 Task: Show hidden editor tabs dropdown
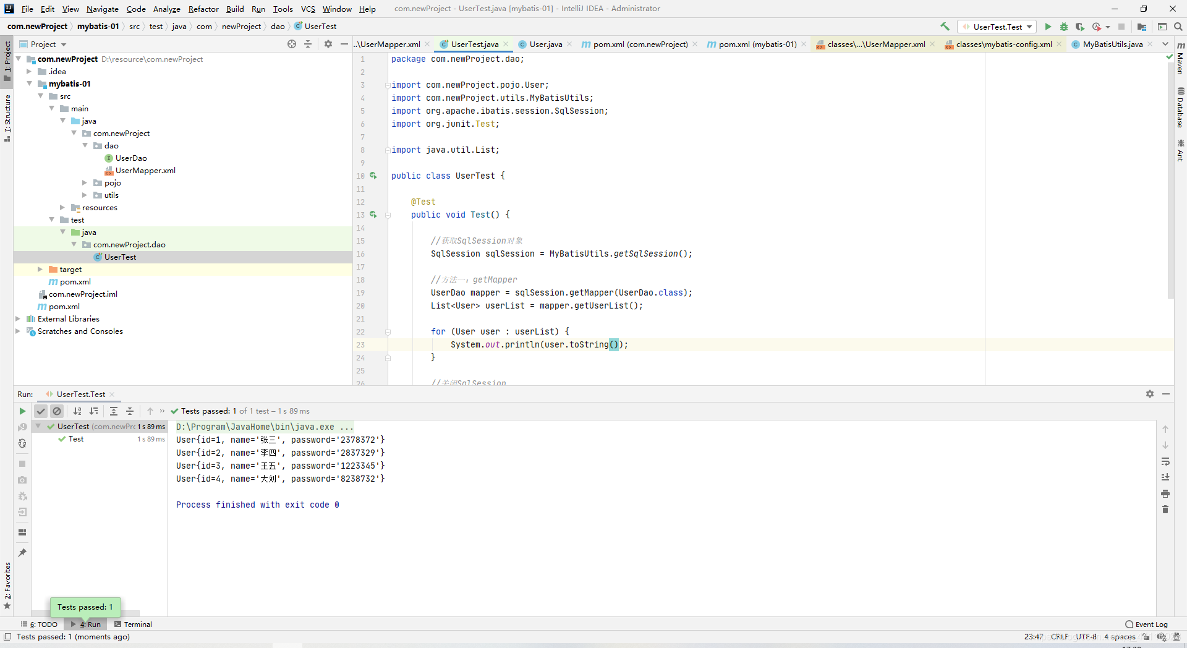point(1165,44)
